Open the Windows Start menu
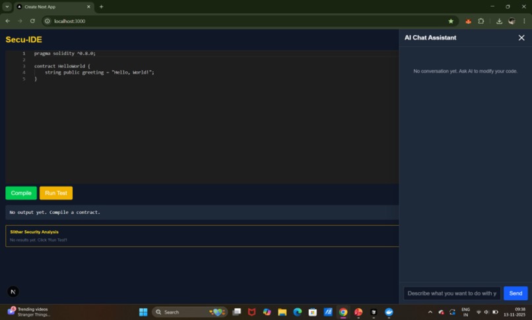Screen dimensions: 532x320 143,312
